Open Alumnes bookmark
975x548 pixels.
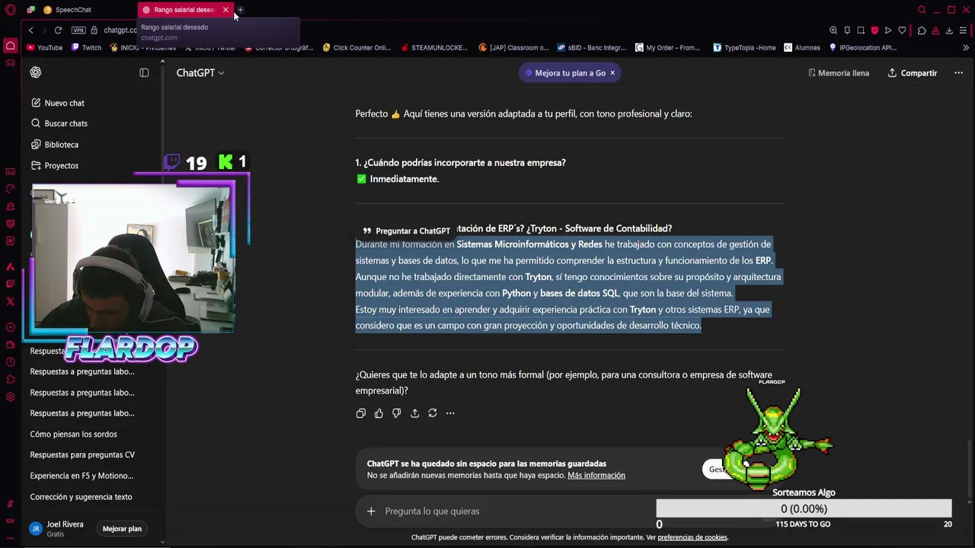802,47
